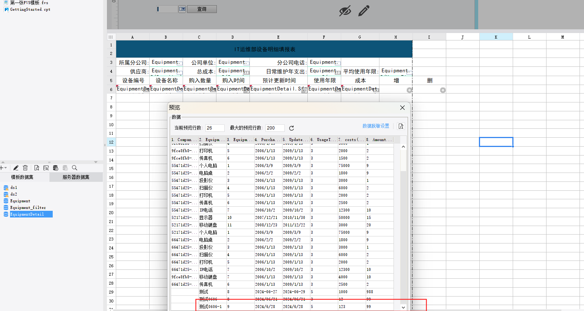Open GettingStarted.cpt file in tree
The width and height of the screenshot is (584, 311).
[x=30, y=9]
